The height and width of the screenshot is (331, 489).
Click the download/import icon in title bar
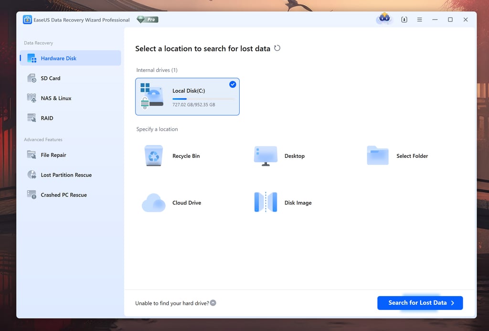(x=404, y=20)
